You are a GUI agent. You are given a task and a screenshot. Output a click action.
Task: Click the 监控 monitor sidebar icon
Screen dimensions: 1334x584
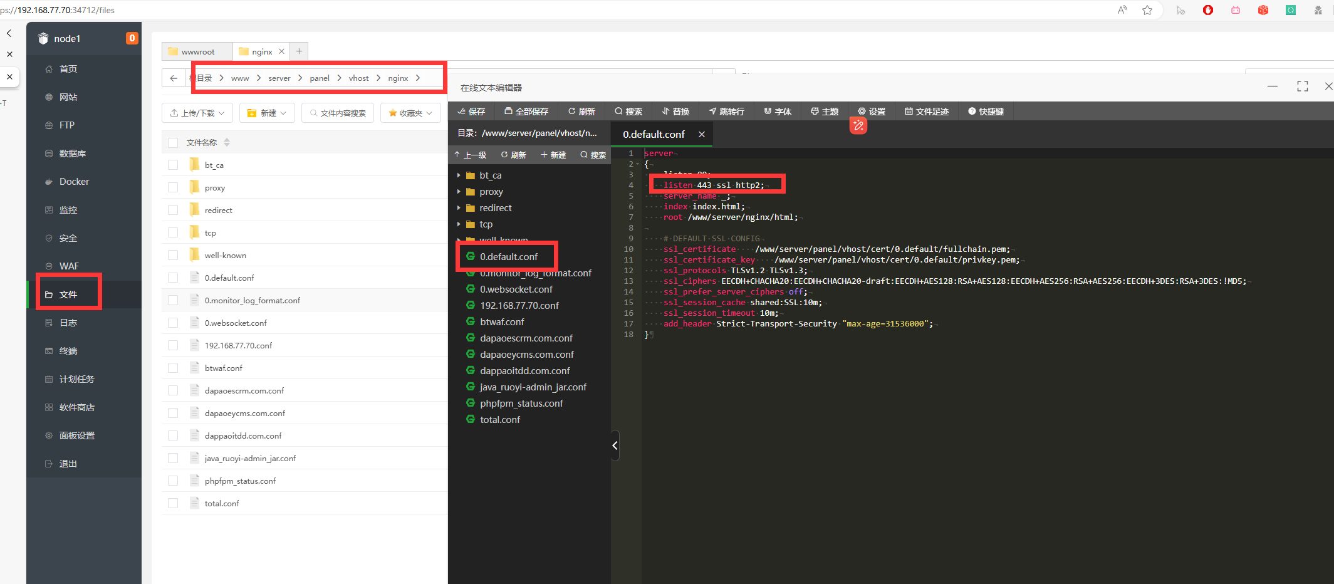tap(49, 210)
